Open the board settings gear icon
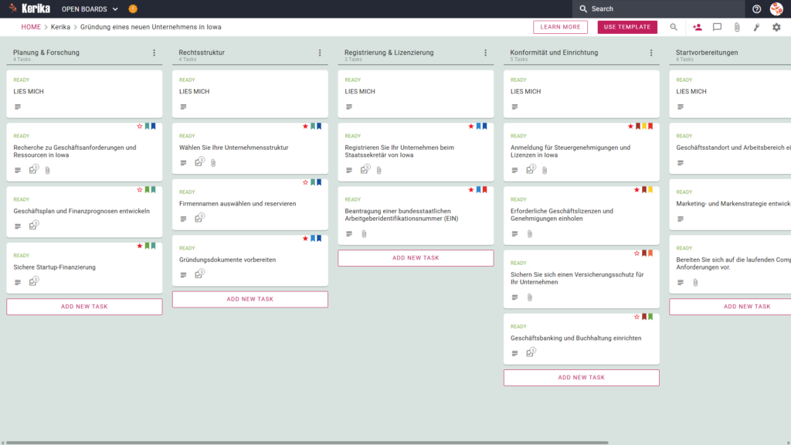This screenshot has width=791, height=445. point(776,27)
